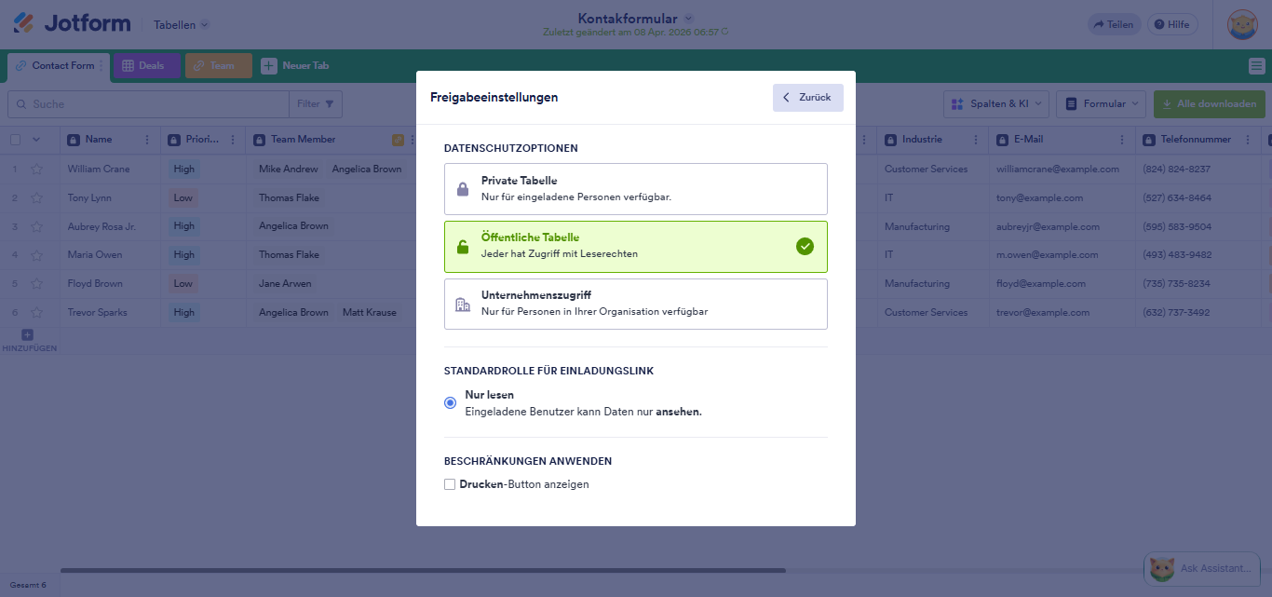Click the plus icon on Neuer Tab

coord(269,65)
